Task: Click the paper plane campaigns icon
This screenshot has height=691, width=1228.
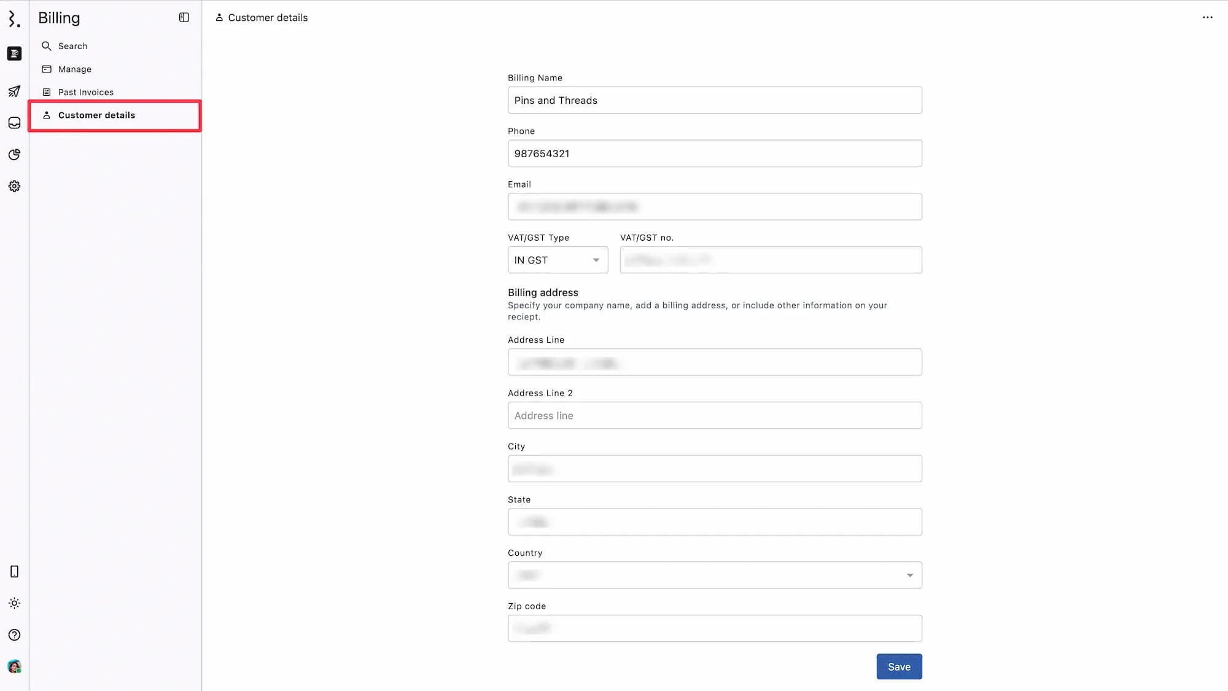Action: [14, 92]
